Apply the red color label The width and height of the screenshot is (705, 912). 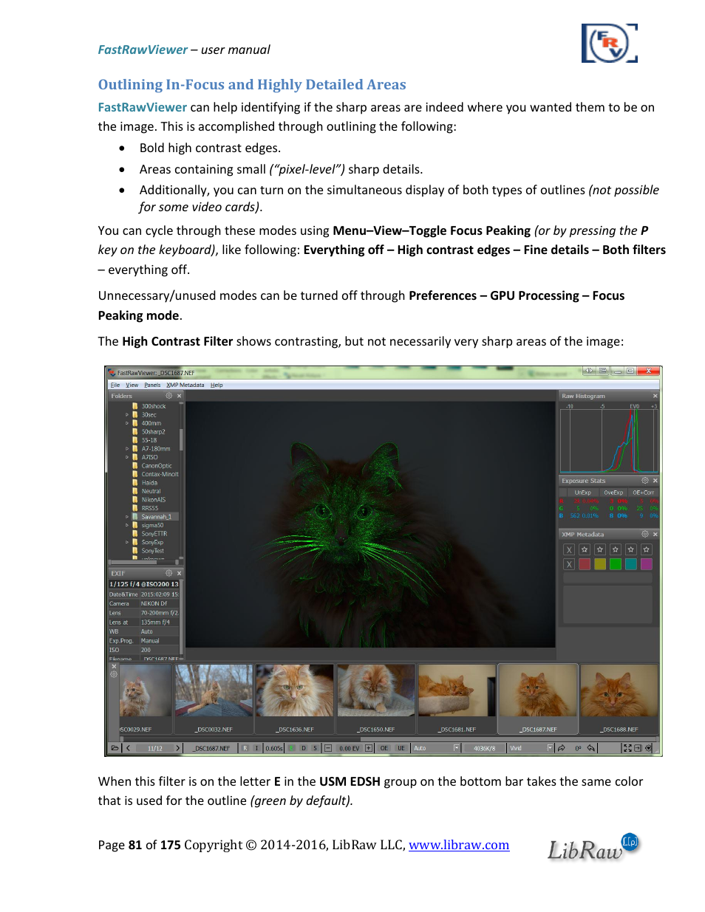tap(585, 564)
